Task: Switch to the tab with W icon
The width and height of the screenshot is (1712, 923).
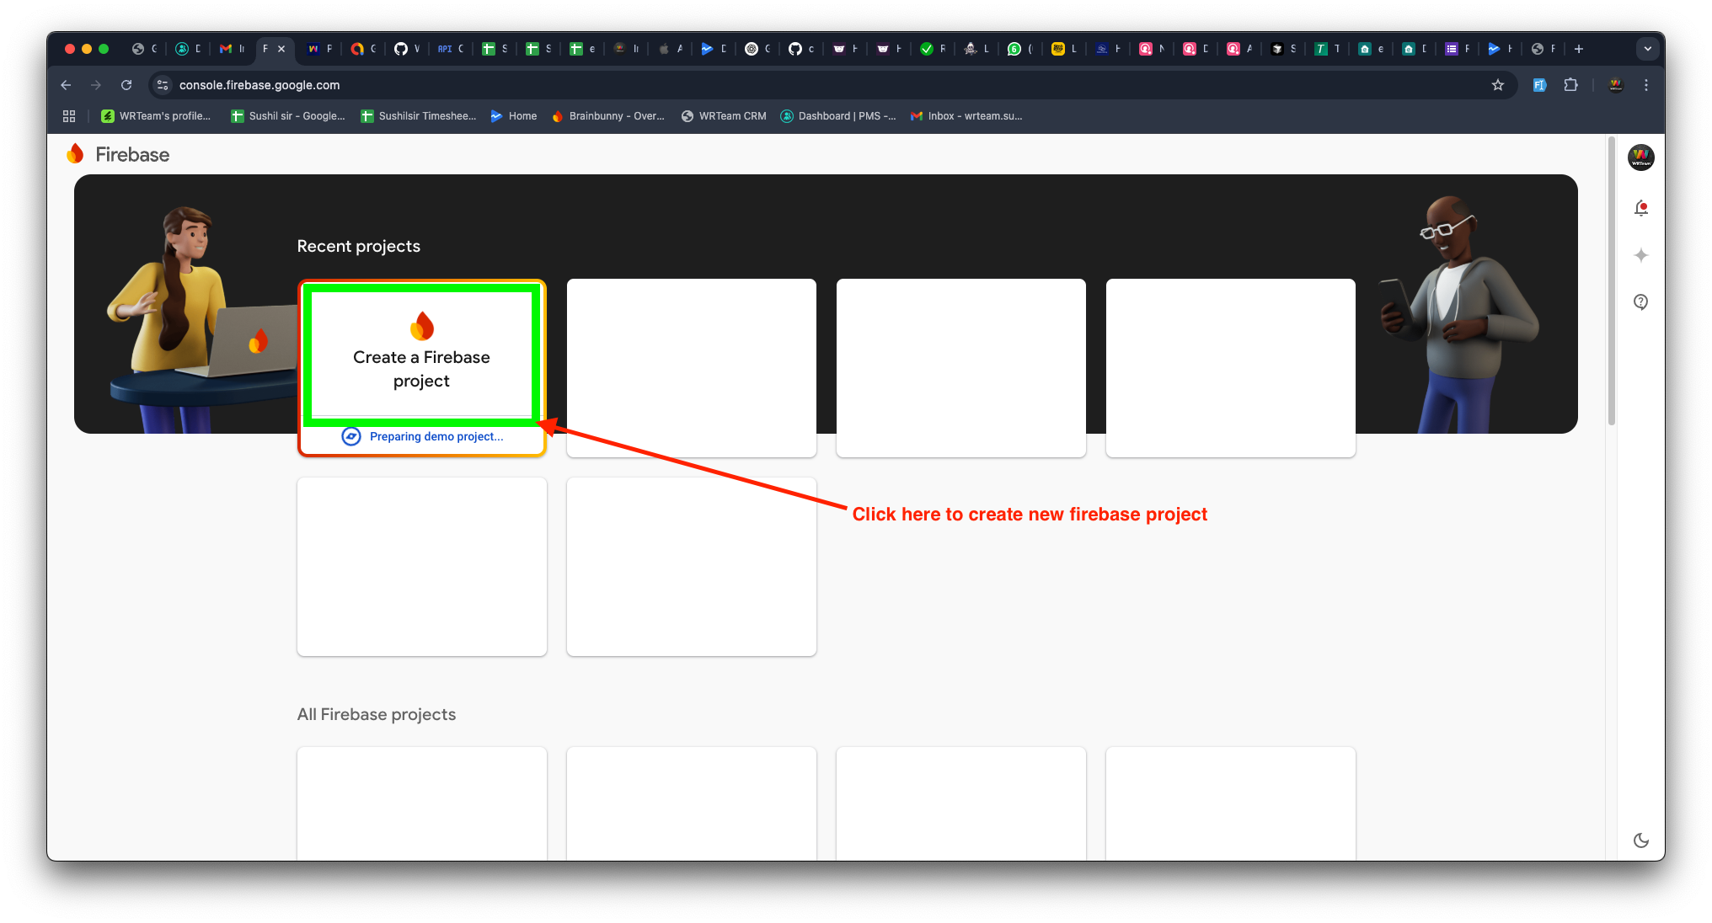Action: (319, 49)
